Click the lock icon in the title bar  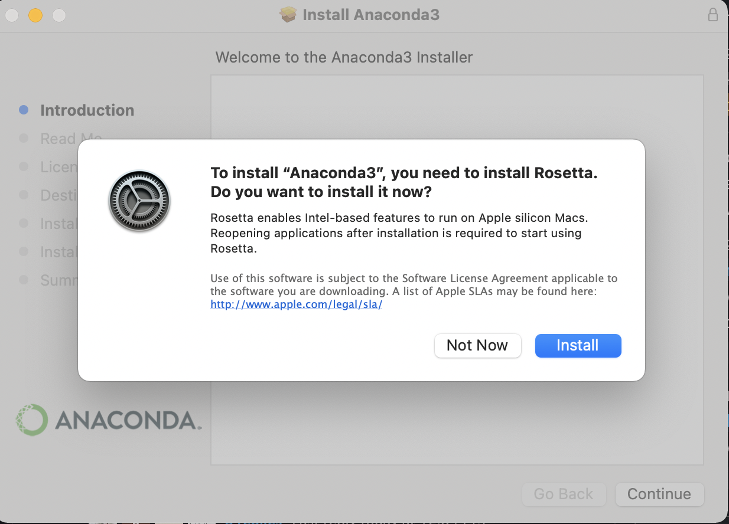pyautogui.click(x=713, y=15)
